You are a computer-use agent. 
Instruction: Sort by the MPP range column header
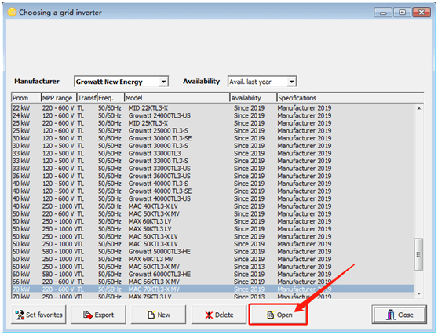pyautogui.click(x=59, y=98)
